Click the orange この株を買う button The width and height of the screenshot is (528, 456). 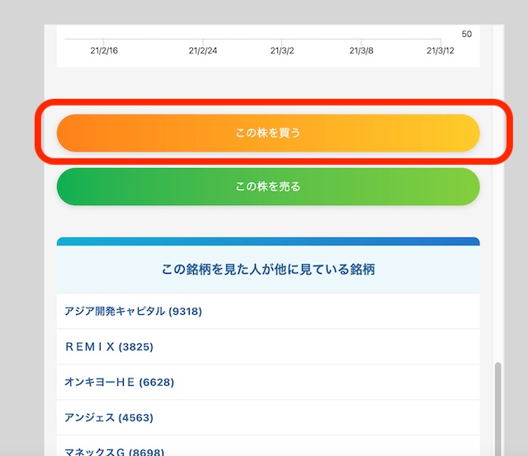click(267, 133)
